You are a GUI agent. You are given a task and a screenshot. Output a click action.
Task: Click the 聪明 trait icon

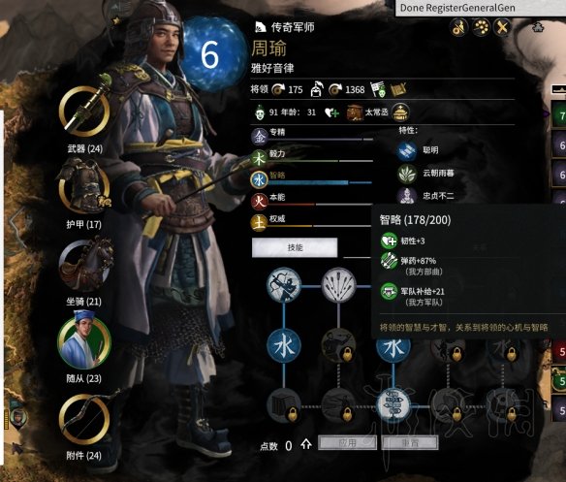tap(407, 150)
